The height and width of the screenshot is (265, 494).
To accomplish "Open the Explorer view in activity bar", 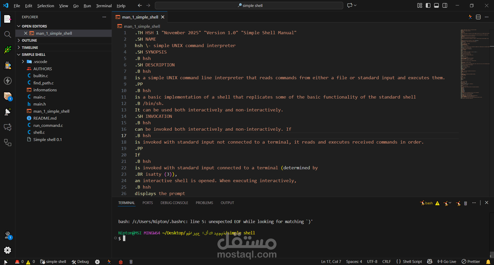I will coord(7,19).
